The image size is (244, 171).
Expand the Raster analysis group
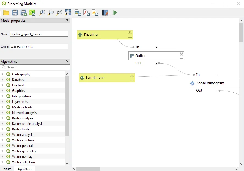(3, 118)
